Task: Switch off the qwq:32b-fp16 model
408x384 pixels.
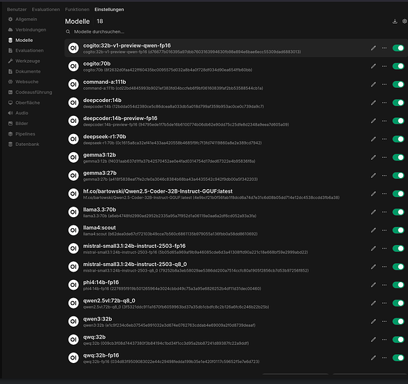Action: tap(398, 358)
